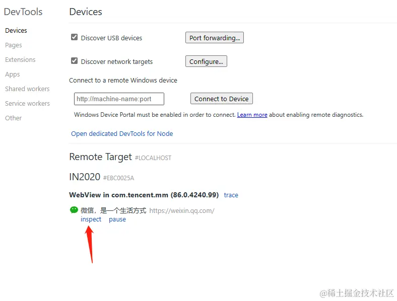The image size is (397, 301).
Task: Show Service workers section
Action: [x=27, y=104]
